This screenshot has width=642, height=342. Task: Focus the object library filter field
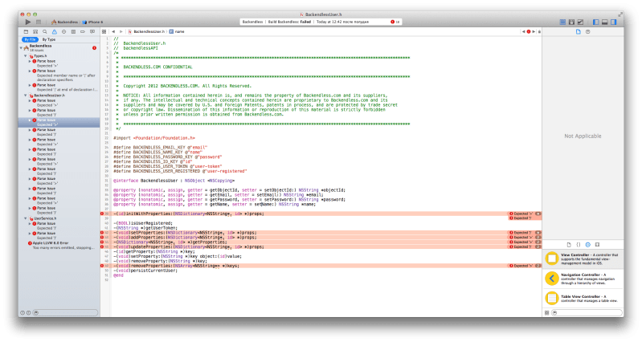tap(587, 312)
